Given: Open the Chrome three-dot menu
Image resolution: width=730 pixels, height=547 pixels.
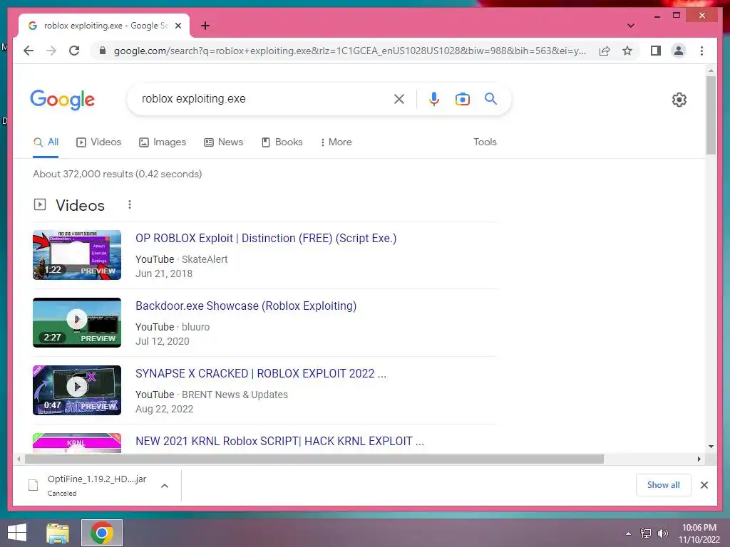Looking at the screenshot, I should point(701,51).
